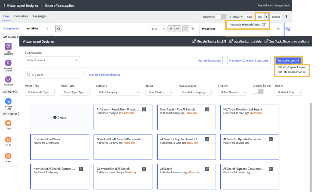Switch to the Languages tab
The image size is (331, 192).
tap(40, 16)
